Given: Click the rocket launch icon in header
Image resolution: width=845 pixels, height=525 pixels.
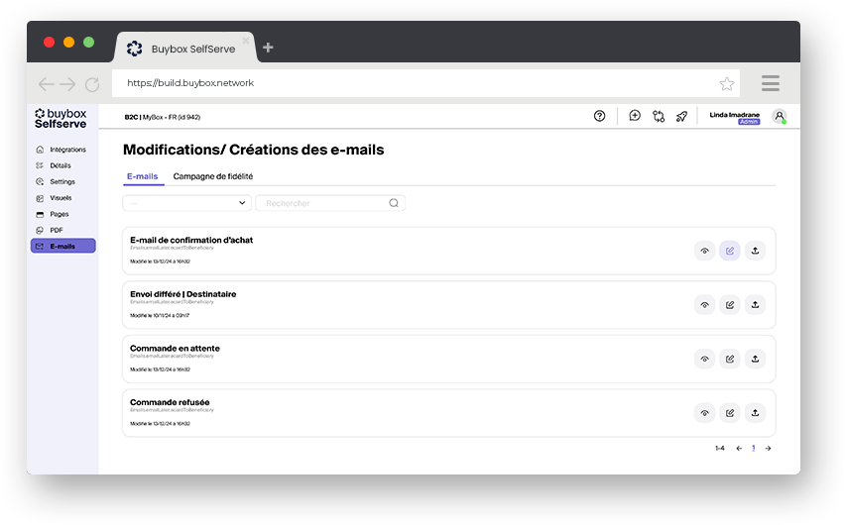Looking at the screenshot, I should pos(681,116).
